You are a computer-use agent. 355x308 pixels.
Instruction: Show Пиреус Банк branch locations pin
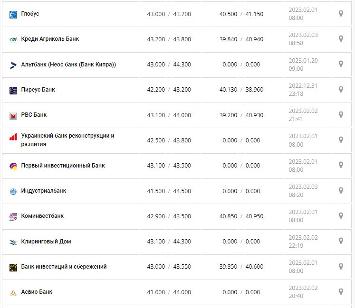[x=341, y=89]
